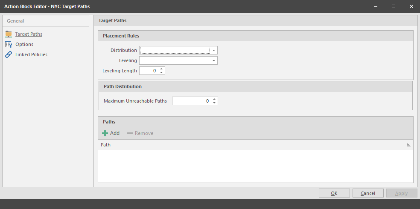This screenshot has width=420, height=209.
Task: Click the Cancel button
Action: click(368, 193)
